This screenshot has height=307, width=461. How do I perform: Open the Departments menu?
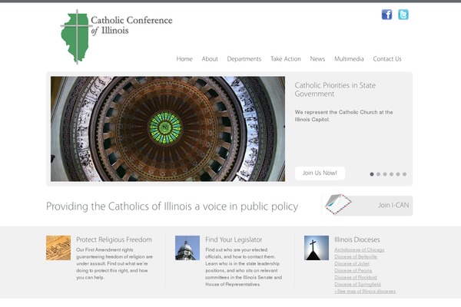244,59
